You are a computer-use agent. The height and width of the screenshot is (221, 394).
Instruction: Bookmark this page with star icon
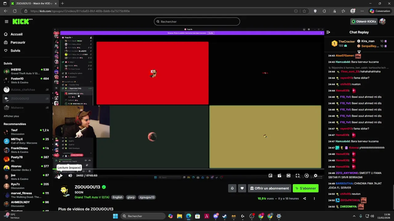(x=304, y=11)
